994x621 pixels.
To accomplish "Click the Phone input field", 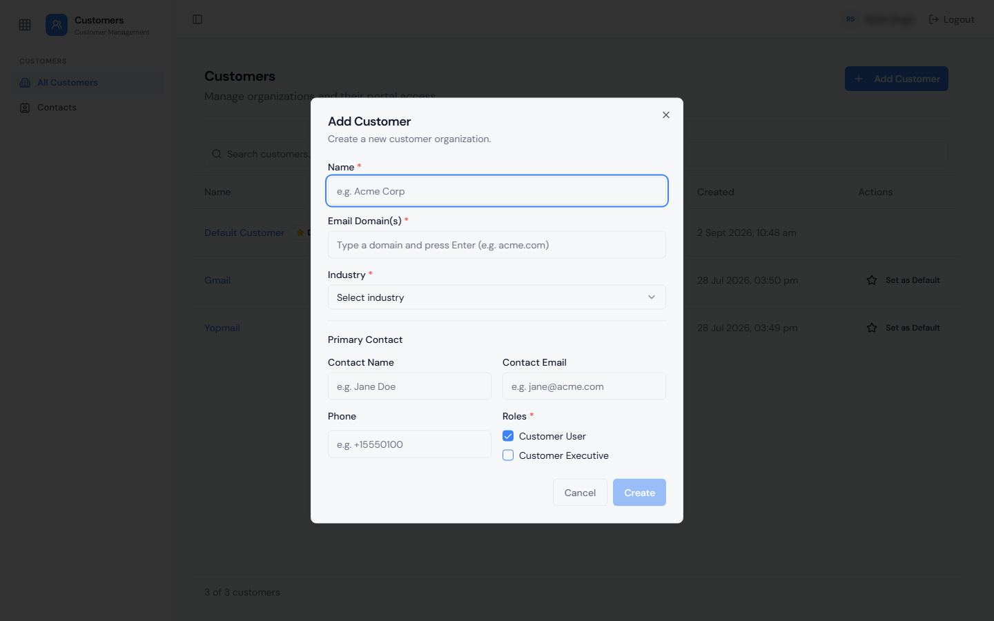I will pos(409,444).
